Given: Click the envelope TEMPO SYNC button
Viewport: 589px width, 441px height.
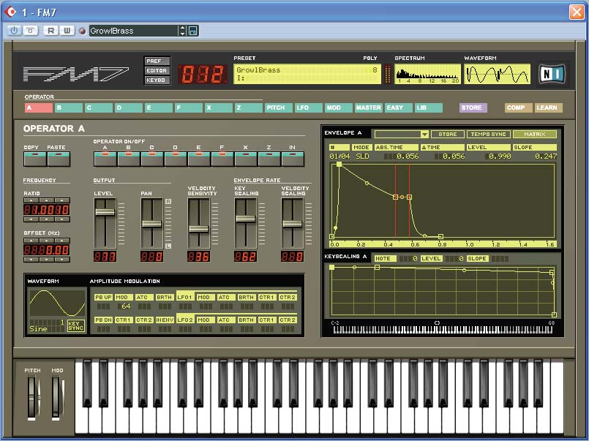Looking at the screenshot, I should (x=488, y=134).
